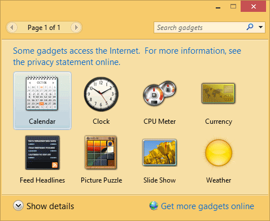Image resolution: width=270 pixels, height=221 pixels.
Task: Go to the next page arrow
Action: click(76, 28)
